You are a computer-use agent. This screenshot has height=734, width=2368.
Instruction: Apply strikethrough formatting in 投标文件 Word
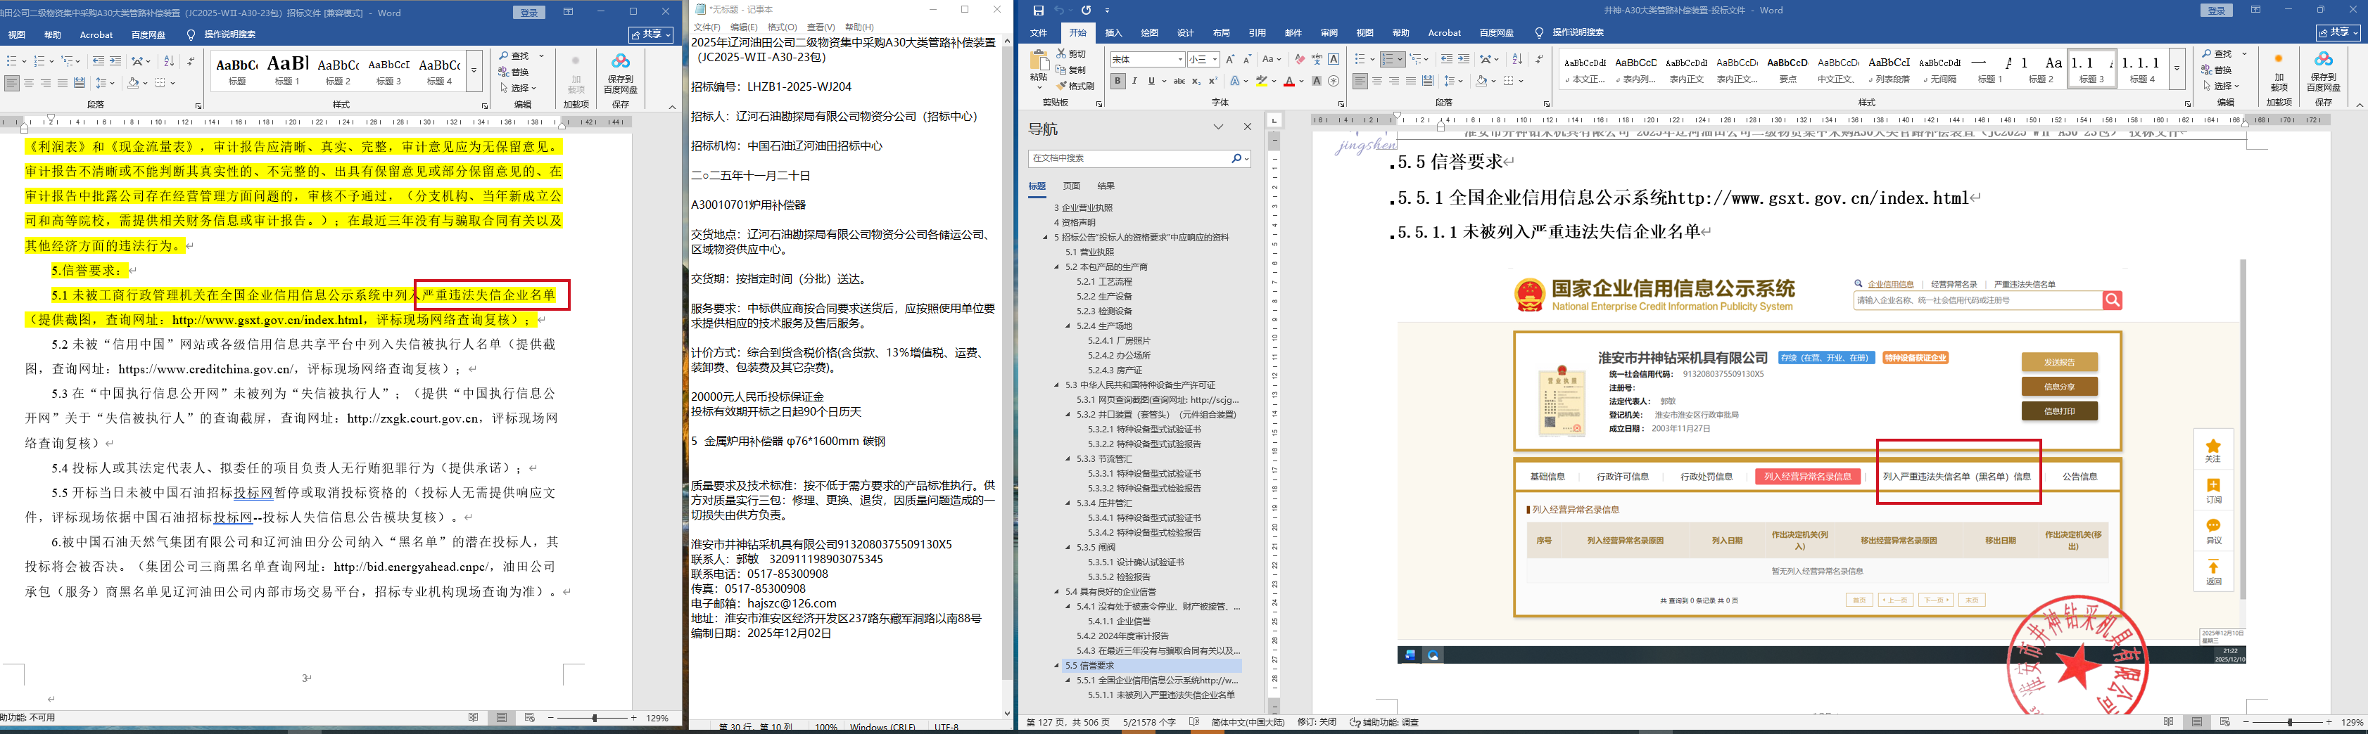pos(1179,82)
